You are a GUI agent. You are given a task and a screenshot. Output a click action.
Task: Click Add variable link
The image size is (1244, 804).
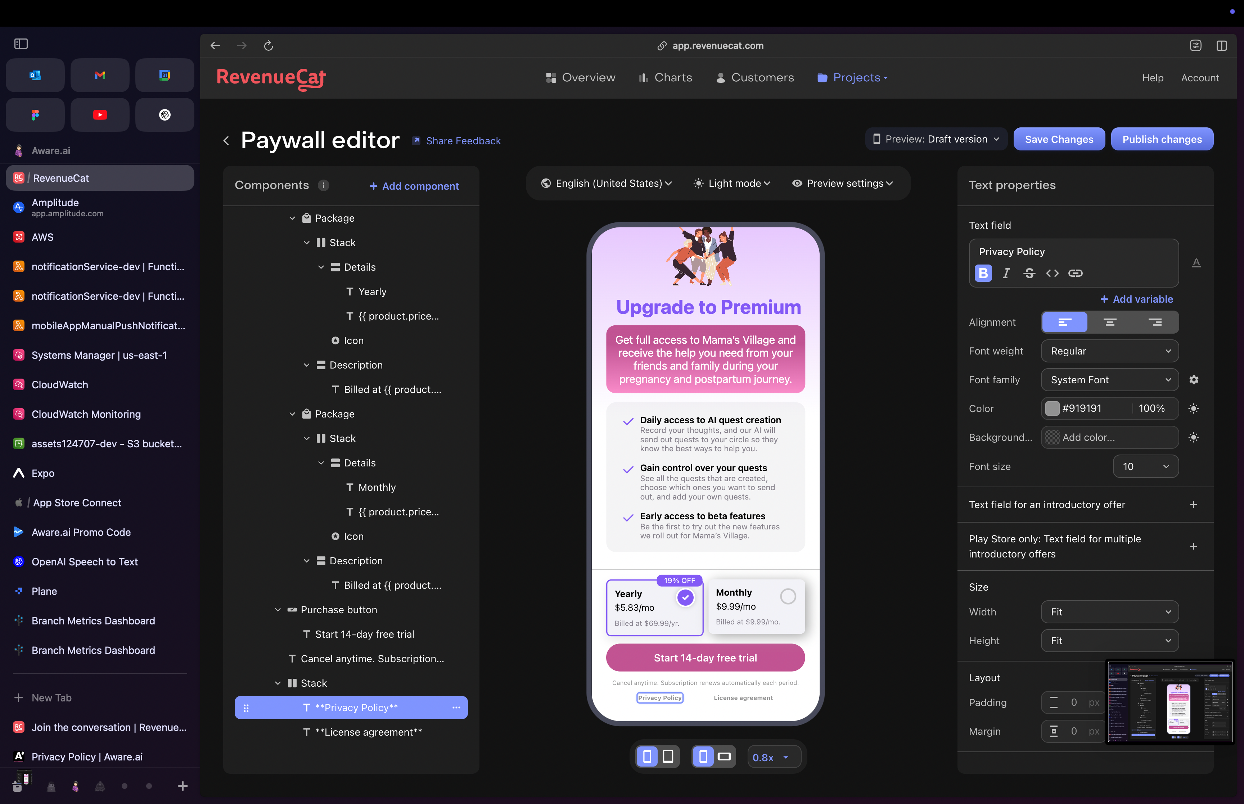(1136, 299)
